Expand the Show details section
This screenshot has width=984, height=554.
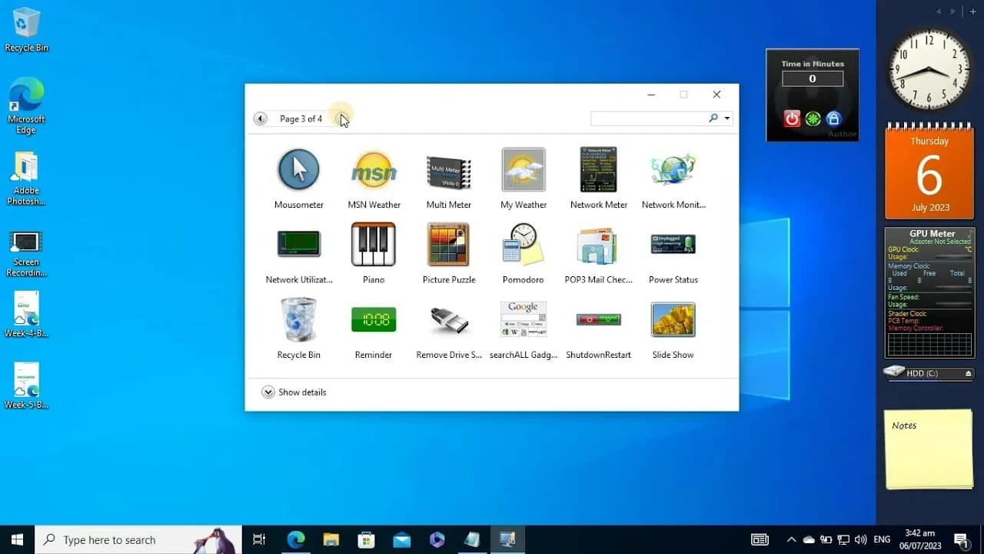tap(294, 392)
